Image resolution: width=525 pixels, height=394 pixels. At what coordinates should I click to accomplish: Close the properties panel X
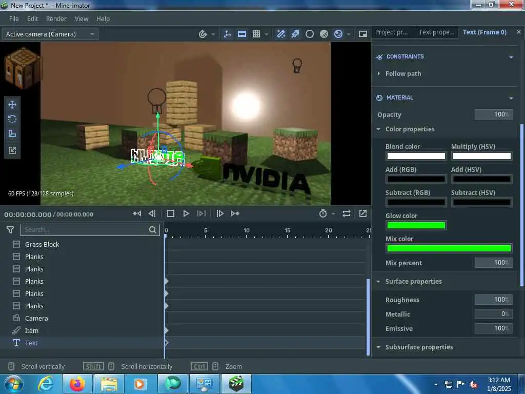tap(519, 32)
